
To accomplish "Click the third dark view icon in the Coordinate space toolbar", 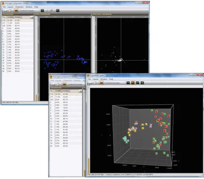I will tap(138, 83).
